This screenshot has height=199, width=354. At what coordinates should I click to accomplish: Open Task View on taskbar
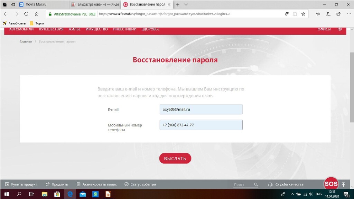(31, 194)
